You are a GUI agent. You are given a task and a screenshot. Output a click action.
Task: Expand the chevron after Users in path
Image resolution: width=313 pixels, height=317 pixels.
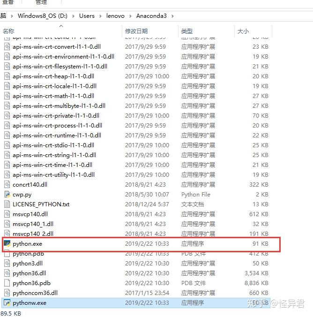(100, 16)
